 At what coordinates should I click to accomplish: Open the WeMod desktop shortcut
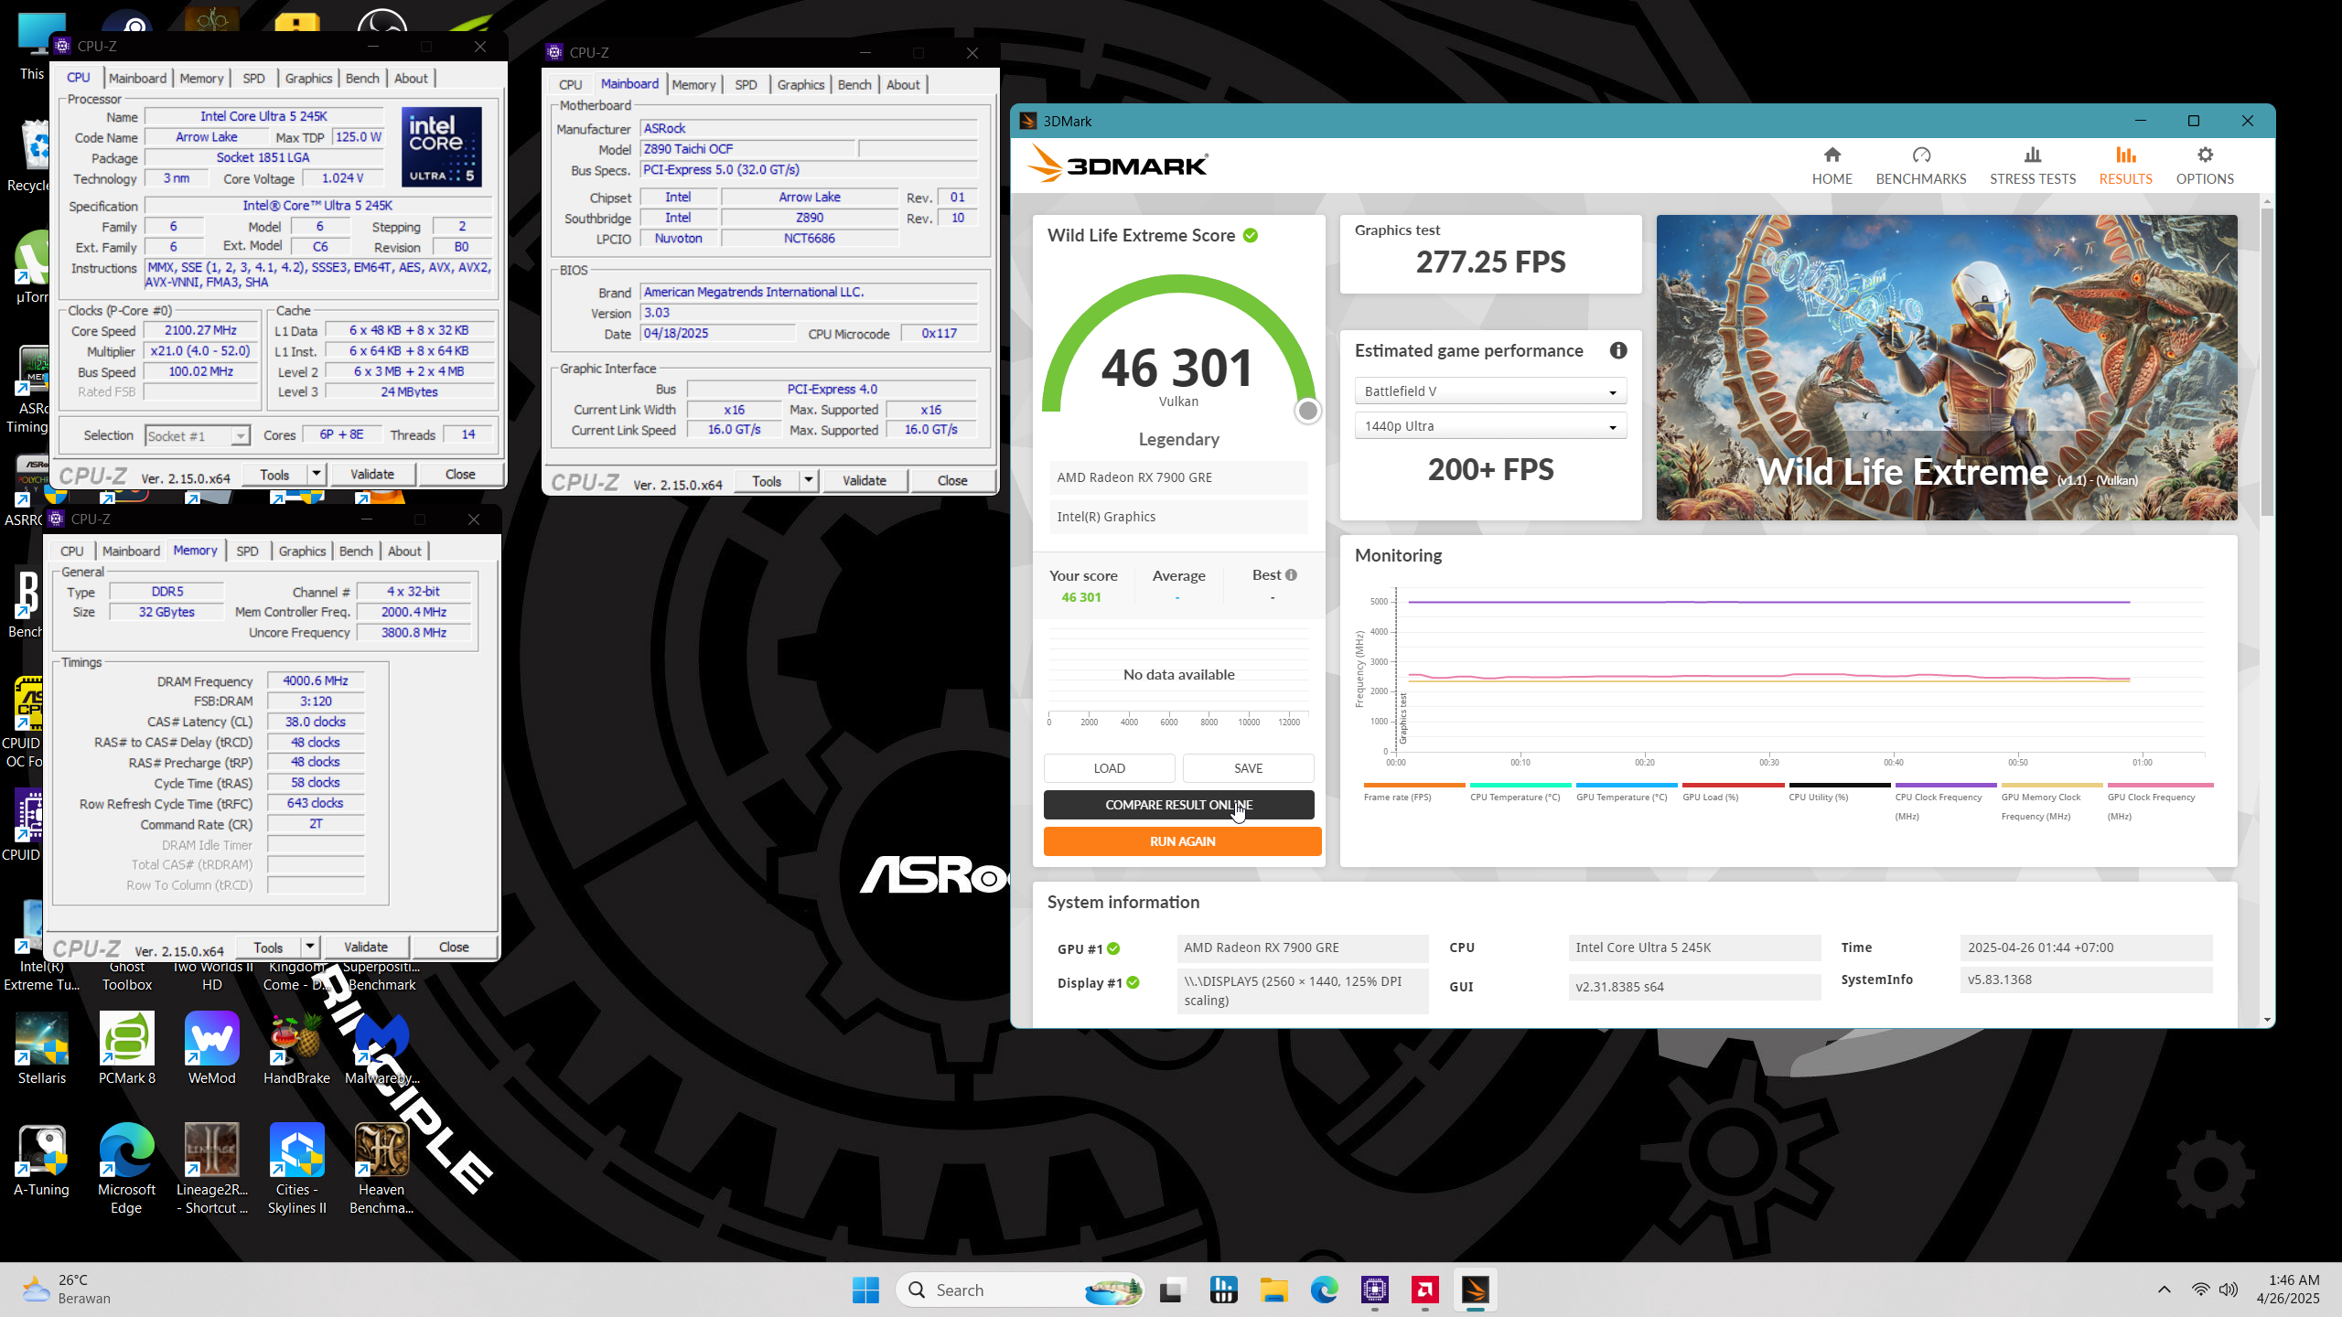pos(211,1048)
